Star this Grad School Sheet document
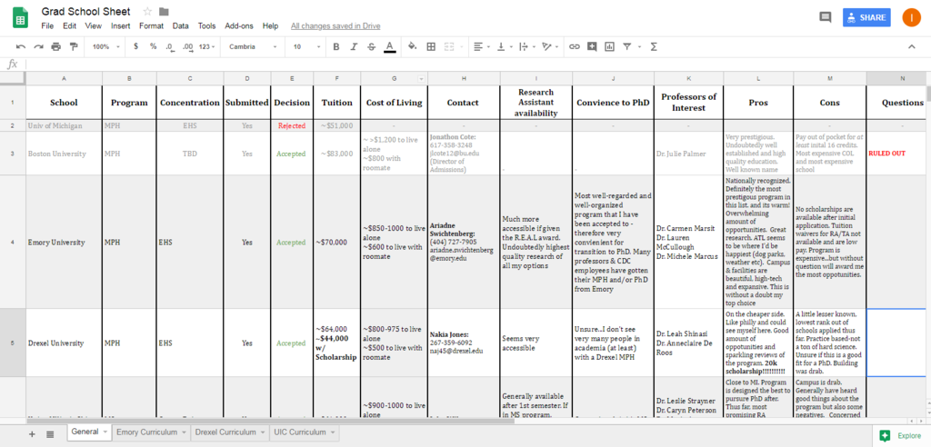Viewport: 931px width, 447px height. [x=148, y=11]
